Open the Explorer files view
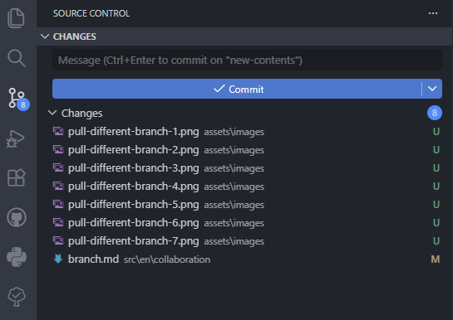 [16, 18]
